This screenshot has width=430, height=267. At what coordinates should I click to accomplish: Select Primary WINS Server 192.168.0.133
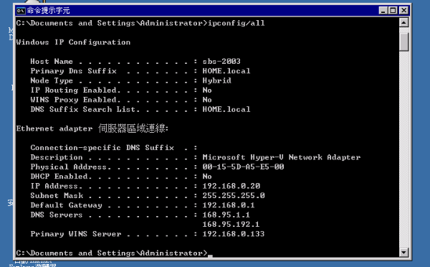(234, 234)
